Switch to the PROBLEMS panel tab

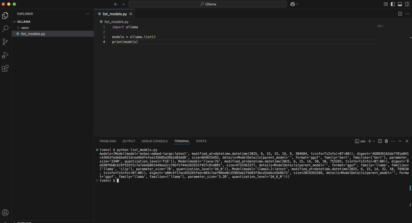point(108,141)
